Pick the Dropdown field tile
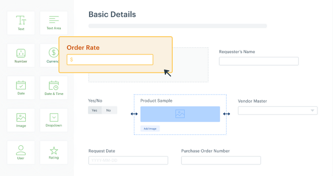The height and width of the screenshot is (176, 333). (x=54, y=120)
